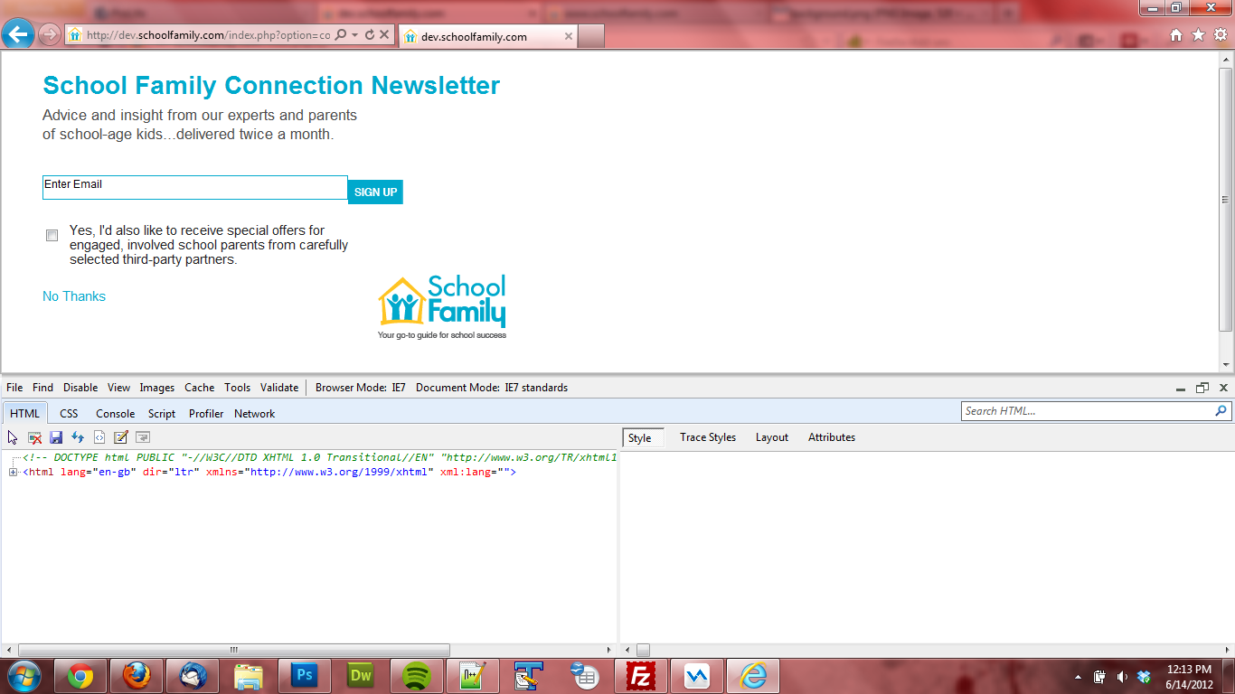Click the Enter Email input field

194,187
